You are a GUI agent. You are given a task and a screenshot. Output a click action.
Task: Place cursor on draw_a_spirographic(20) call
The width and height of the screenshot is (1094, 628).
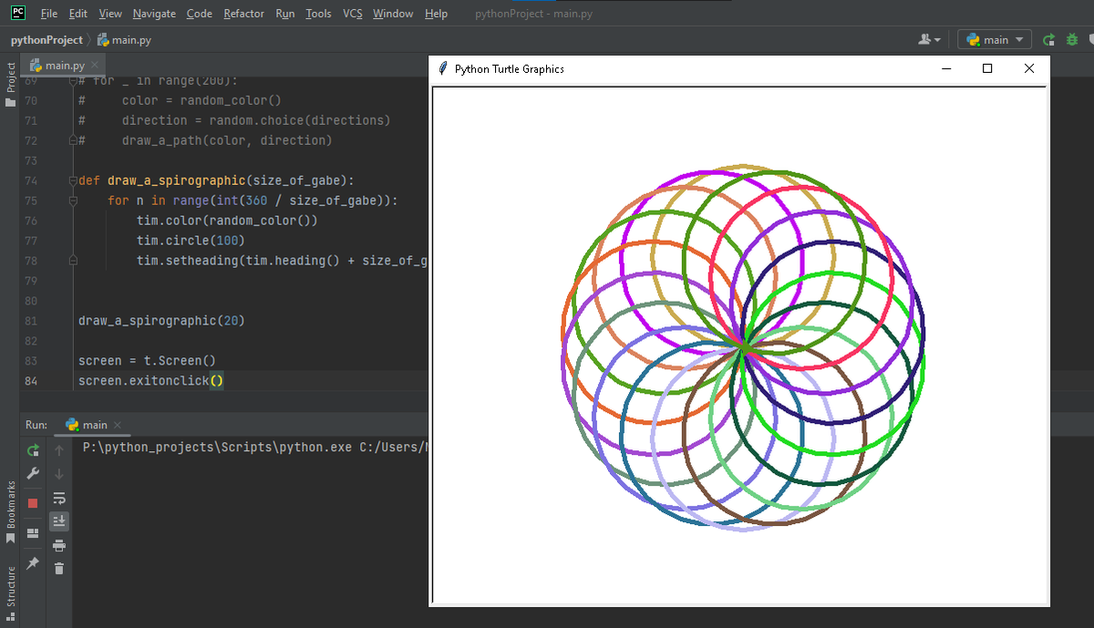[161, 321]
